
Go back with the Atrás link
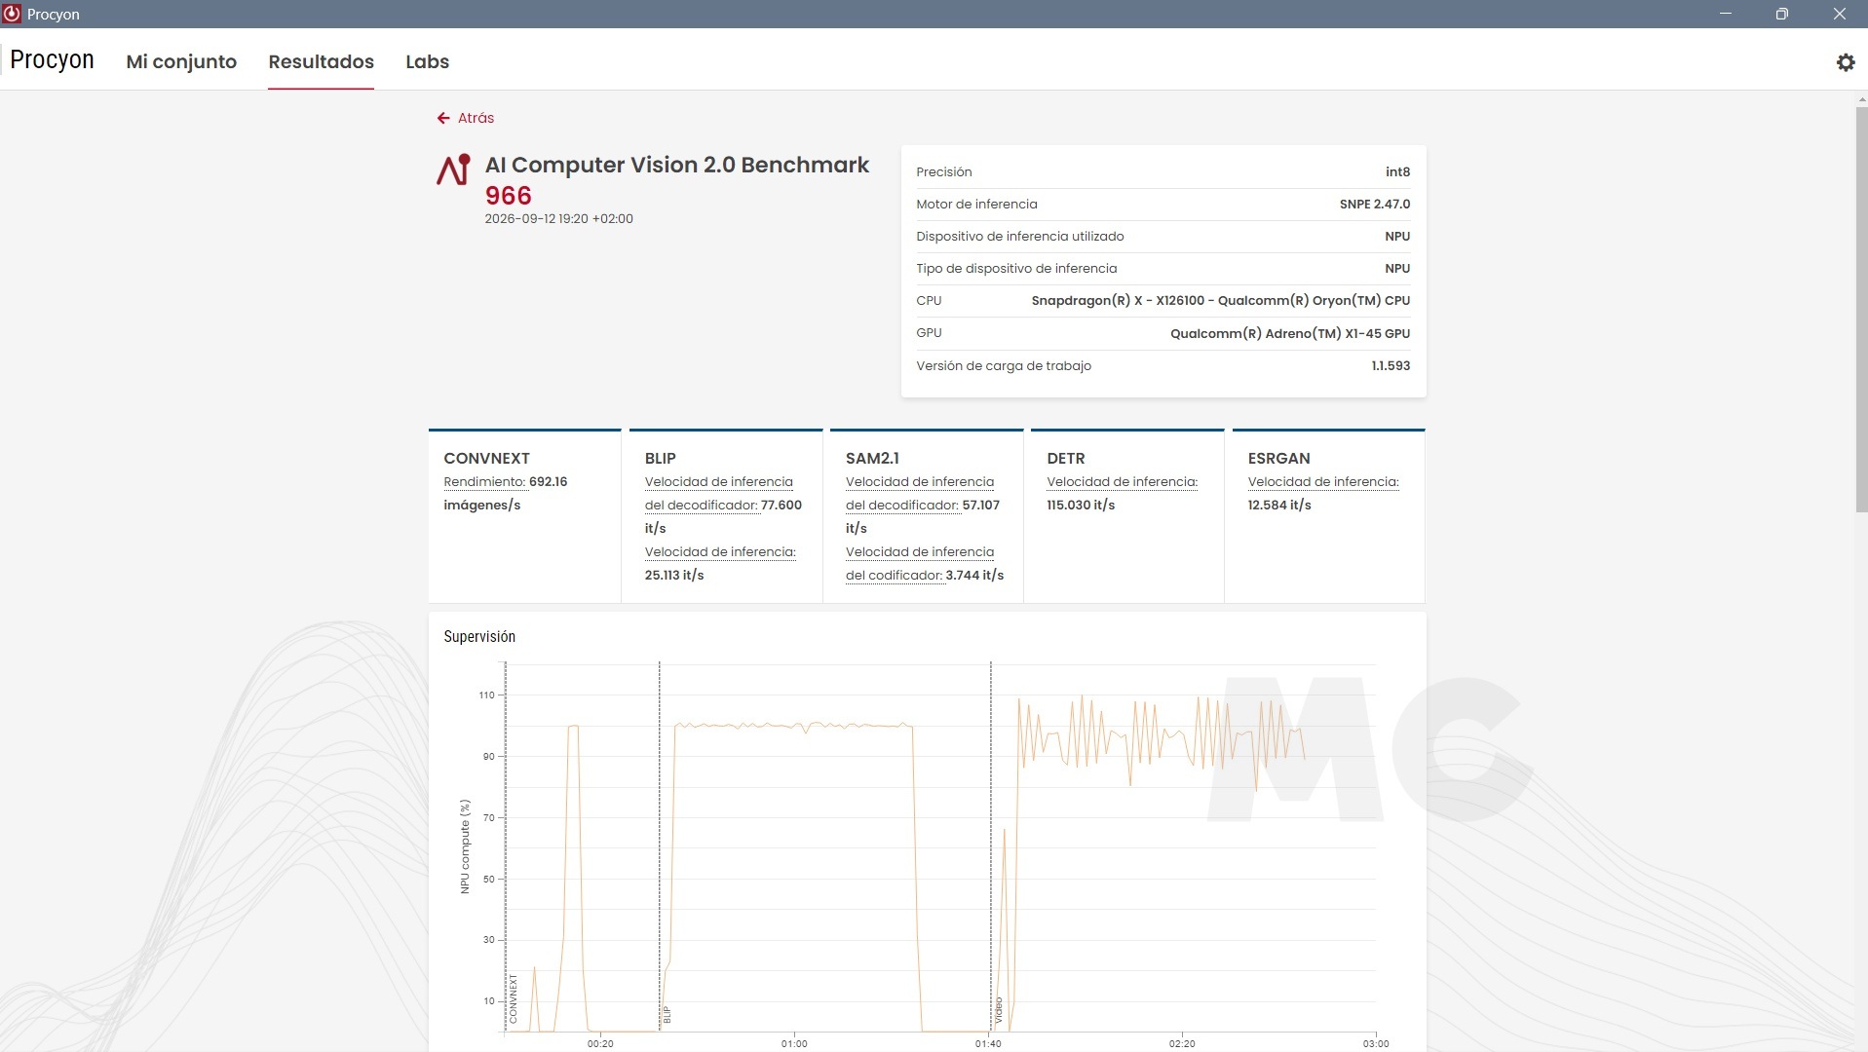pos(476,118)
